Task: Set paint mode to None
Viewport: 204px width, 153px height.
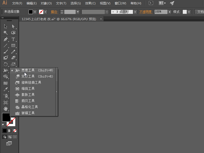Action: [x=15, y=131]
